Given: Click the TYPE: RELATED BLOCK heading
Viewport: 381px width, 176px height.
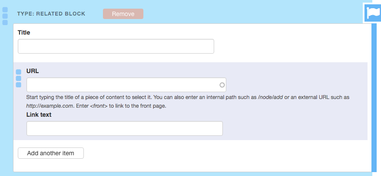Looking at the screenshot, I should 51,14.
